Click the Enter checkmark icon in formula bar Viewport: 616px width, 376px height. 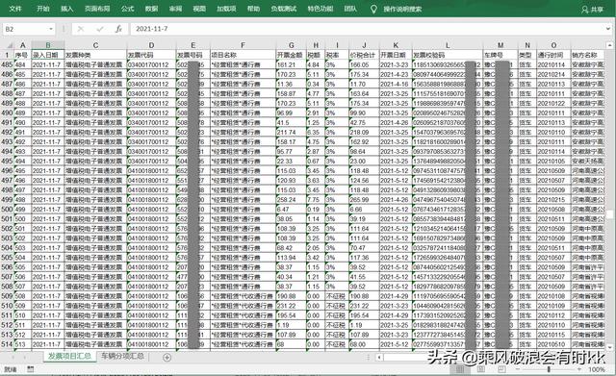(x=100, y=29)
